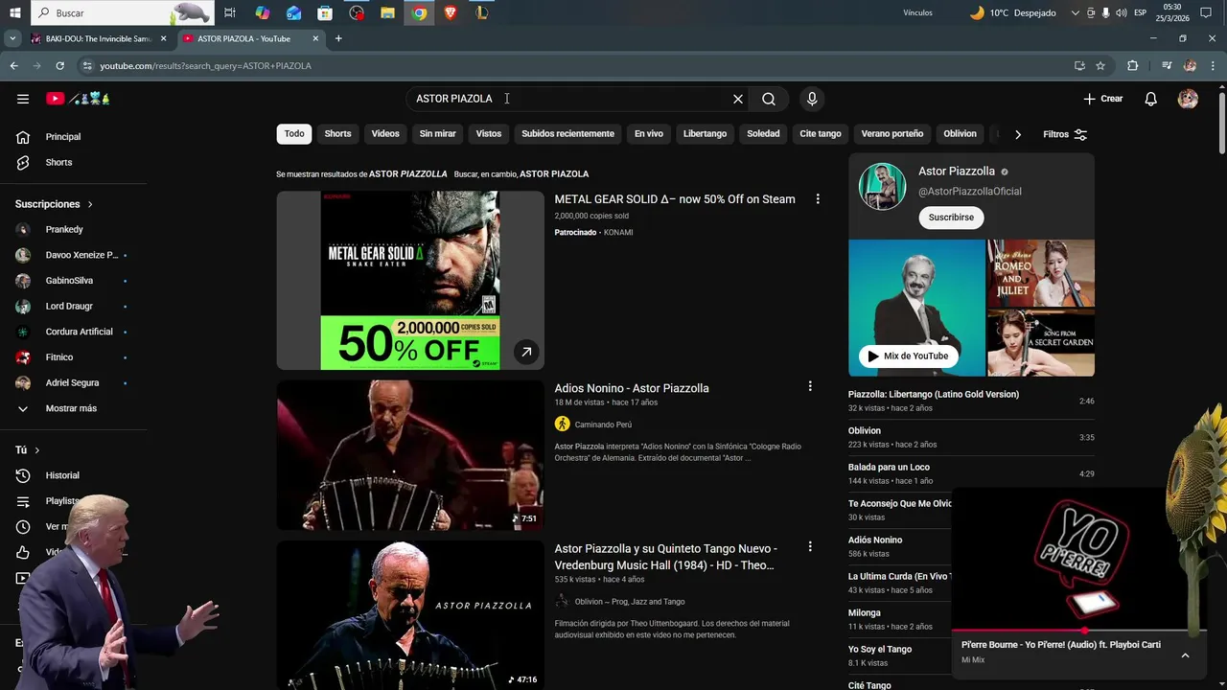Viewport: 1227px width, 690px height.
Task: Expand the Tú section
Action: (x=28, y=450)
